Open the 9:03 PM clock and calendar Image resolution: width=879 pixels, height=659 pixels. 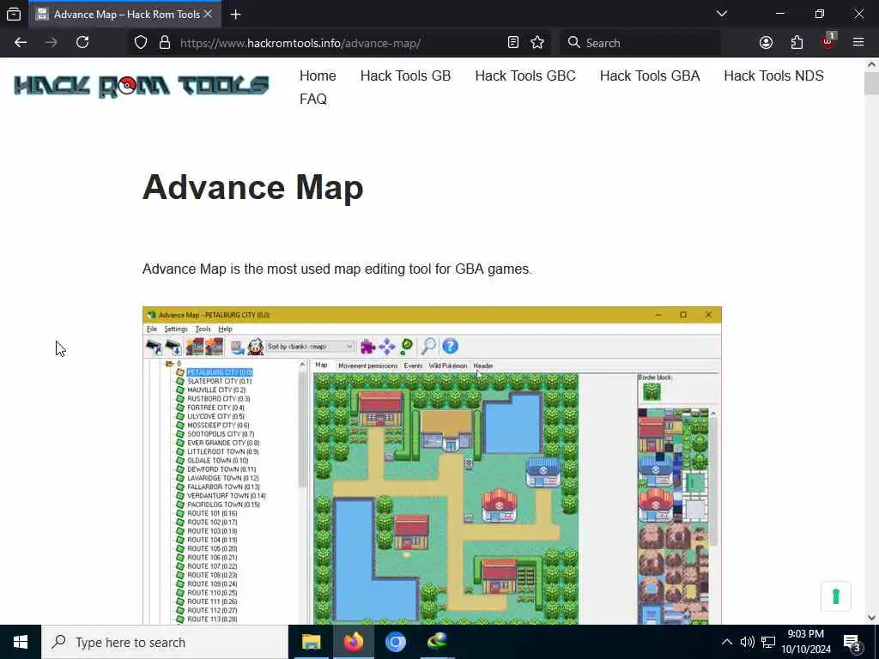click(x=806, y=642)
